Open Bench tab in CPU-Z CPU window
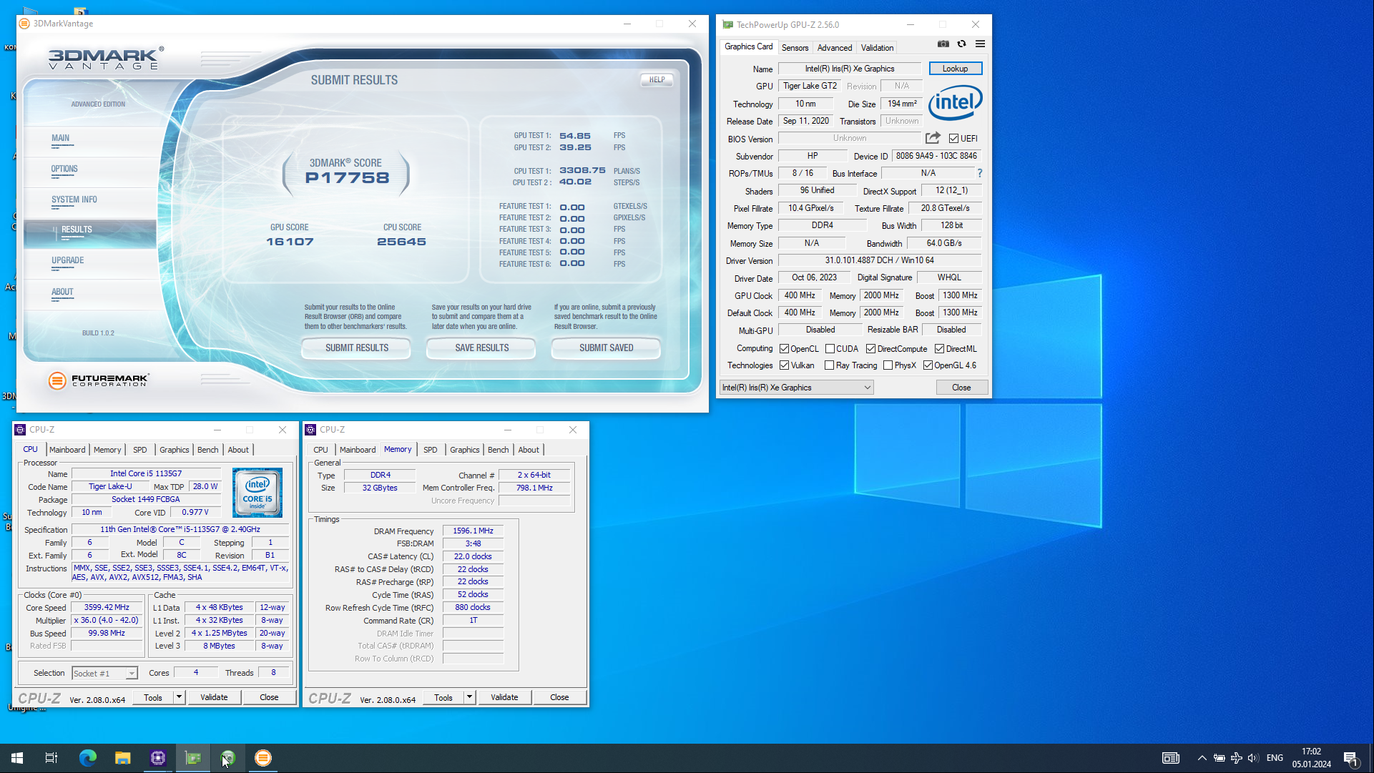The height and width of the screenshot is (773, 1374). pyautogui.click(x=207, y=450)
